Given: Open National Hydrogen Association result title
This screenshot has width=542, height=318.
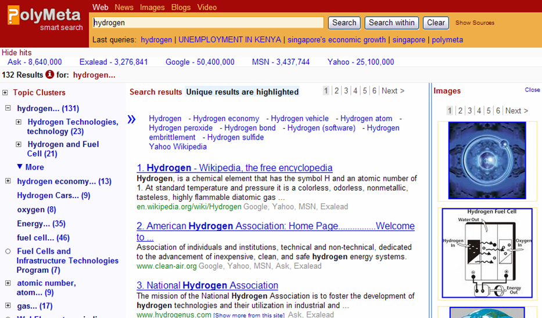Looking at the screenshot, I should (207, 285).
